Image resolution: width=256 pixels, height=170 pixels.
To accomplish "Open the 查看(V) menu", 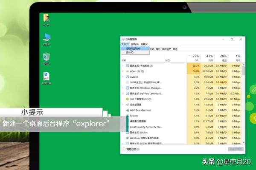I will point(144,44).
